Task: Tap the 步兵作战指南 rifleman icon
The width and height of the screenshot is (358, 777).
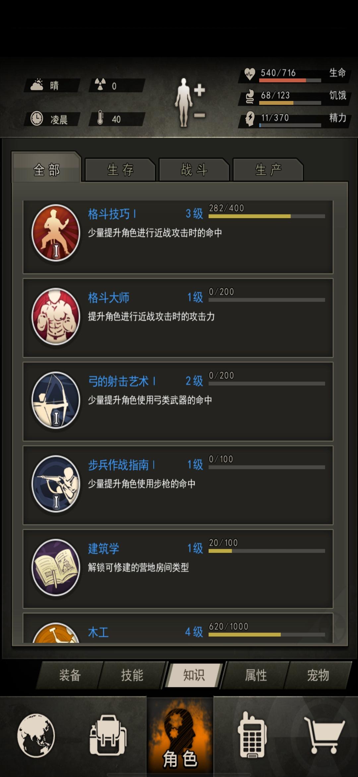Action: pos(56,484)
